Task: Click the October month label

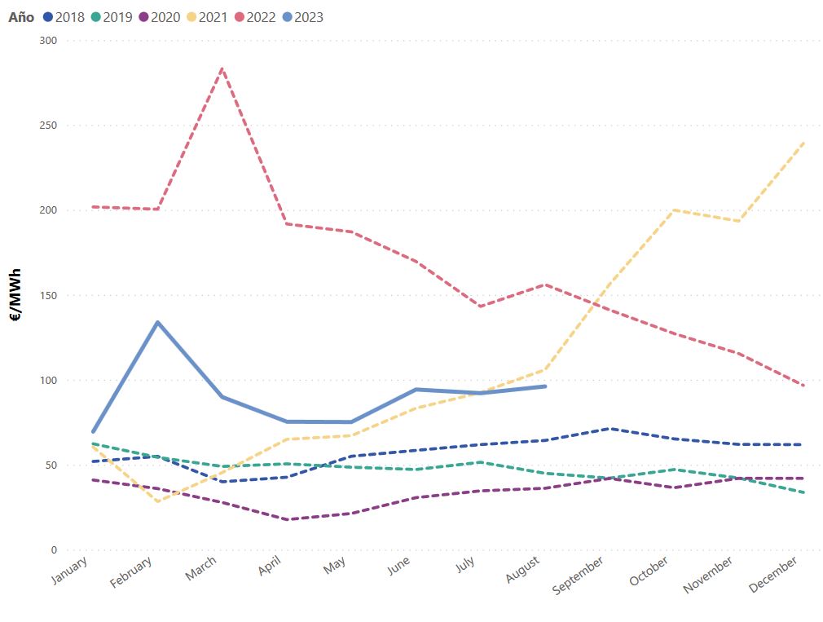Action: [650, 571]
